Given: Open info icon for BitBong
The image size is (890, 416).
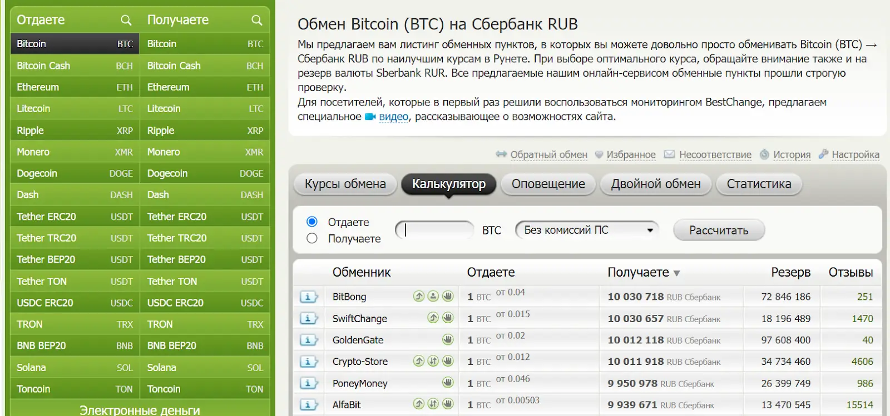Looking at the screenshot, I should tap(308, 297).
